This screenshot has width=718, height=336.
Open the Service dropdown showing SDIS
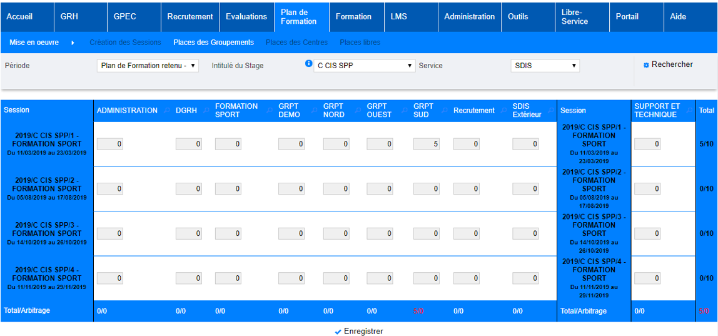(545, 66)
